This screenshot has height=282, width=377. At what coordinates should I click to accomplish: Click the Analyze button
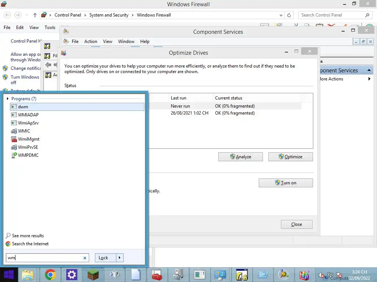click(x=240, y=157)
